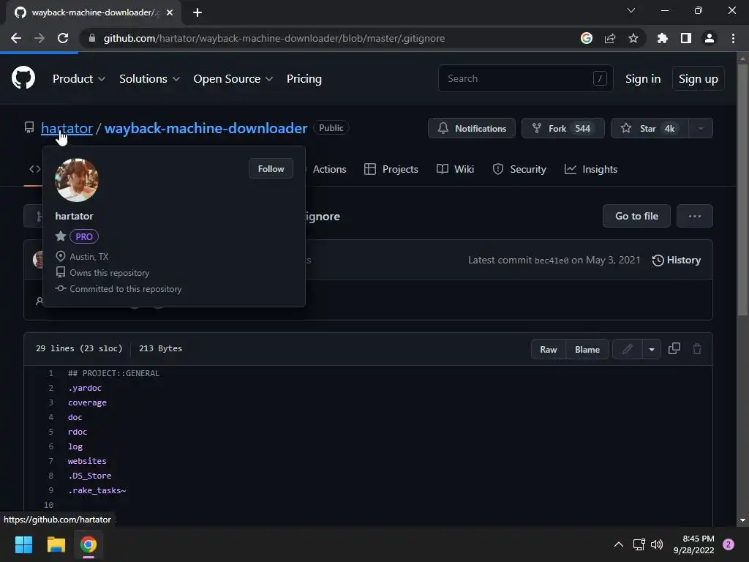Open the Blame view
Image resolution: width=749 pixels, height=562 pixels.
pyautogui.click(x=587, y=349)
